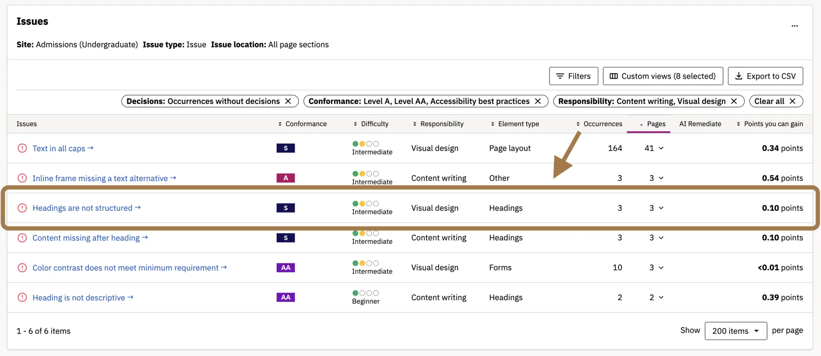Click the error icon beside Color contrast issue
This screenshot has height=356, width=821.
22,268
